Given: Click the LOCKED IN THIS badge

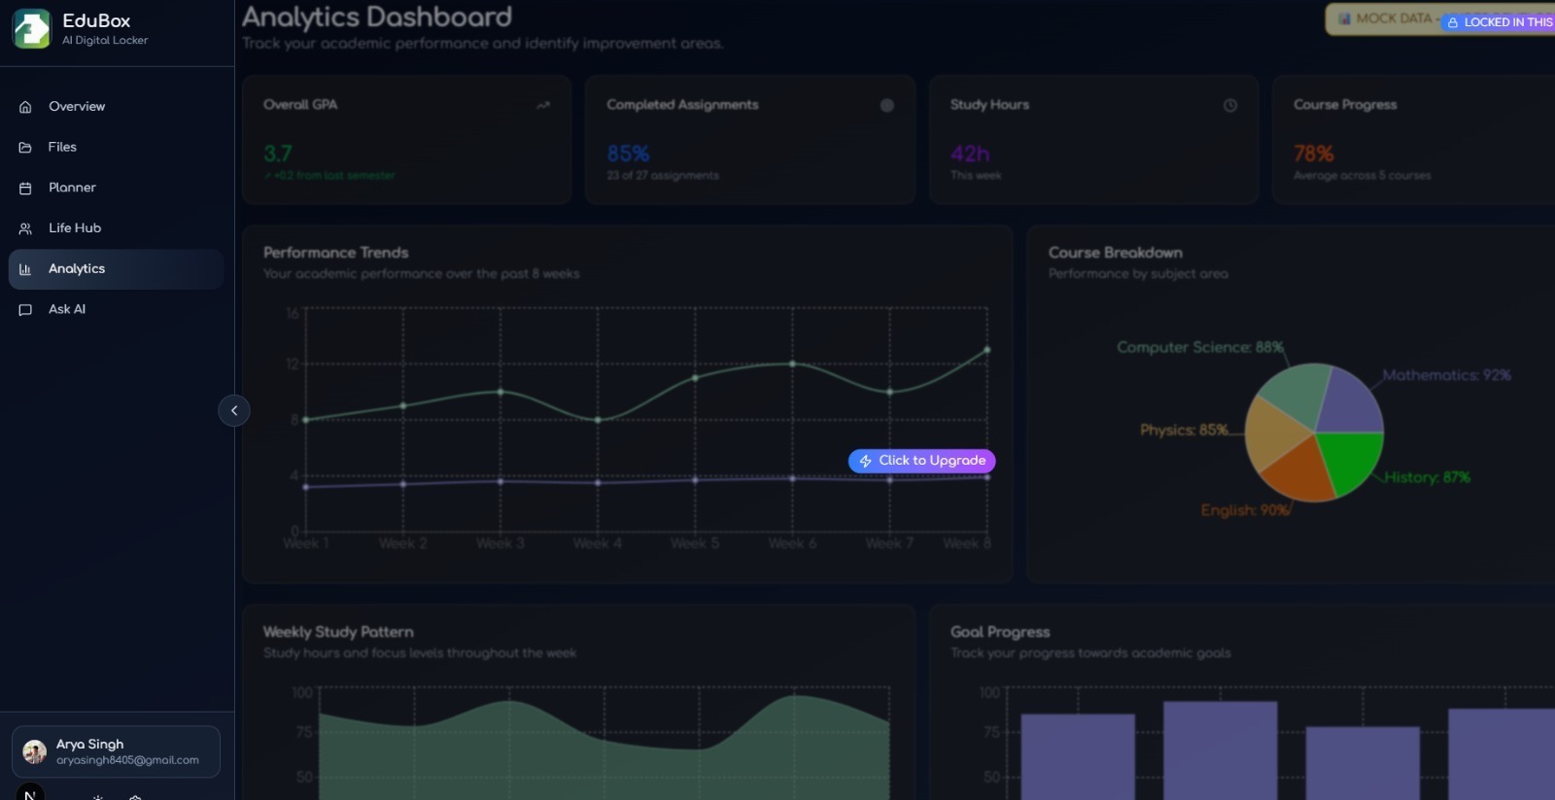Looking at the screenshot, I should click(x=1499, y=21).
